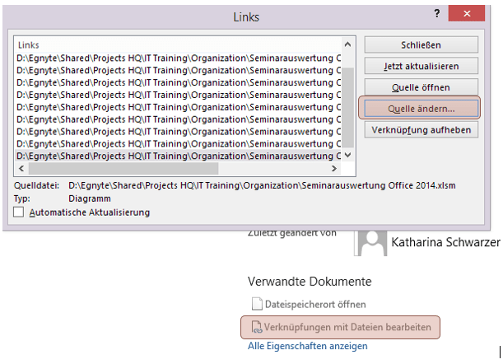The height and width of the screenshot is (364, 503).
Task: Select the highlighted last link entry
Action: coord(179,156)
